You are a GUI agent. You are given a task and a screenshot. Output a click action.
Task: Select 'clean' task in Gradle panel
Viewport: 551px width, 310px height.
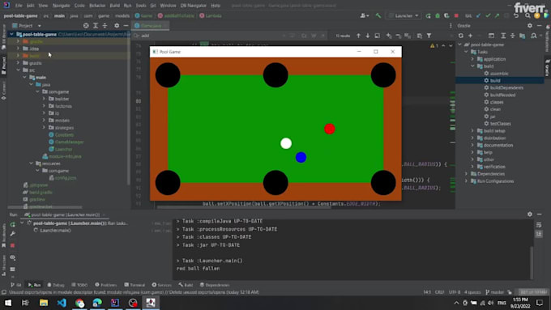[495, 109]
